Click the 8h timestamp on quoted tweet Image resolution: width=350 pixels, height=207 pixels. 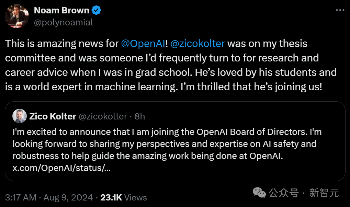(x=140, y=116)
